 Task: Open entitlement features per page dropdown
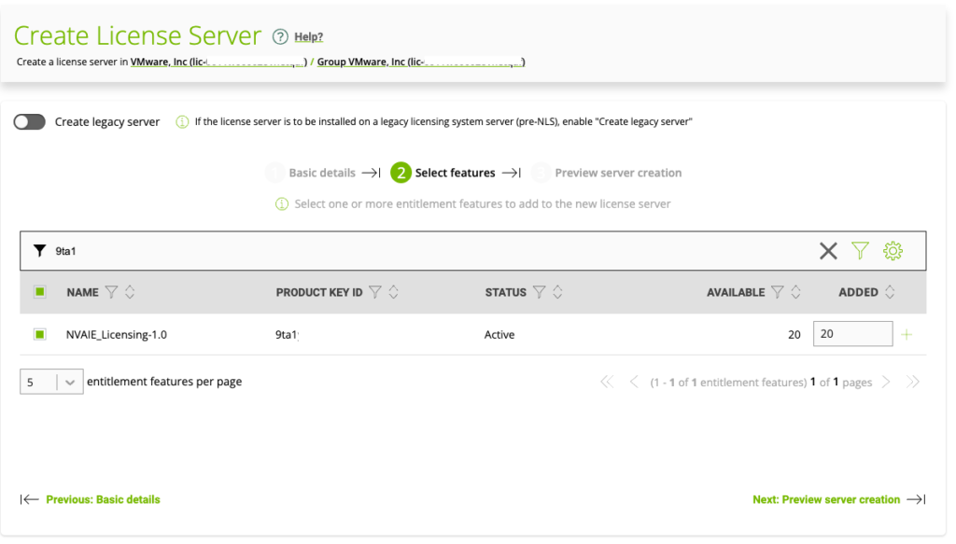point(51,382)
